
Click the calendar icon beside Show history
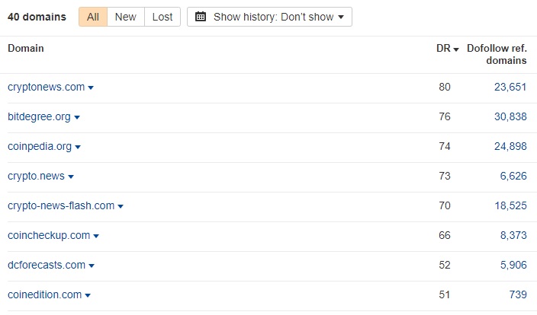201,17
